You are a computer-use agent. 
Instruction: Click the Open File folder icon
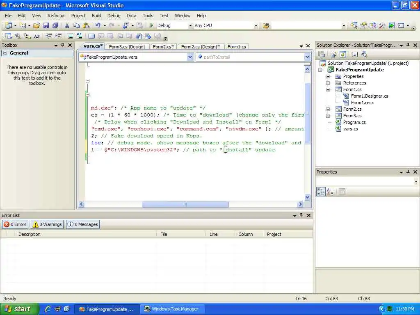37,25
